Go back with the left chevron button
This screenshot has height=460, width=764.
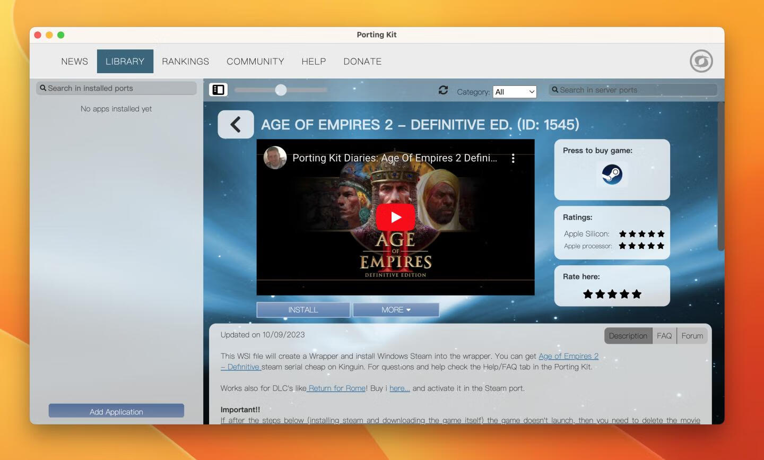(236, 125)
